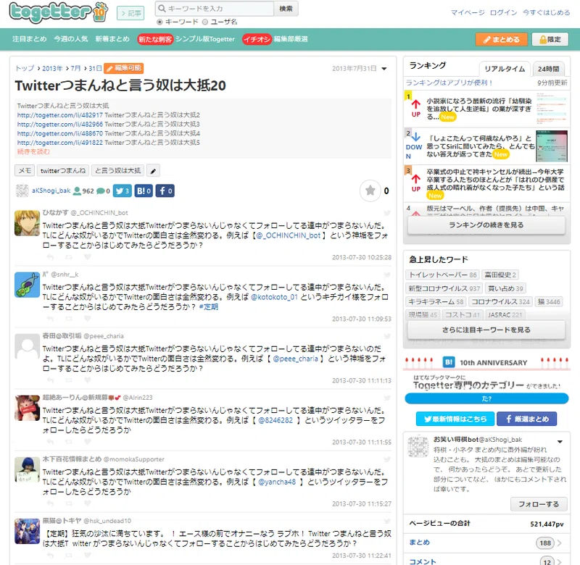This screenshot has height=565, width=580.
Task: Click the views count person icon
Action: (x=77, y=191)
